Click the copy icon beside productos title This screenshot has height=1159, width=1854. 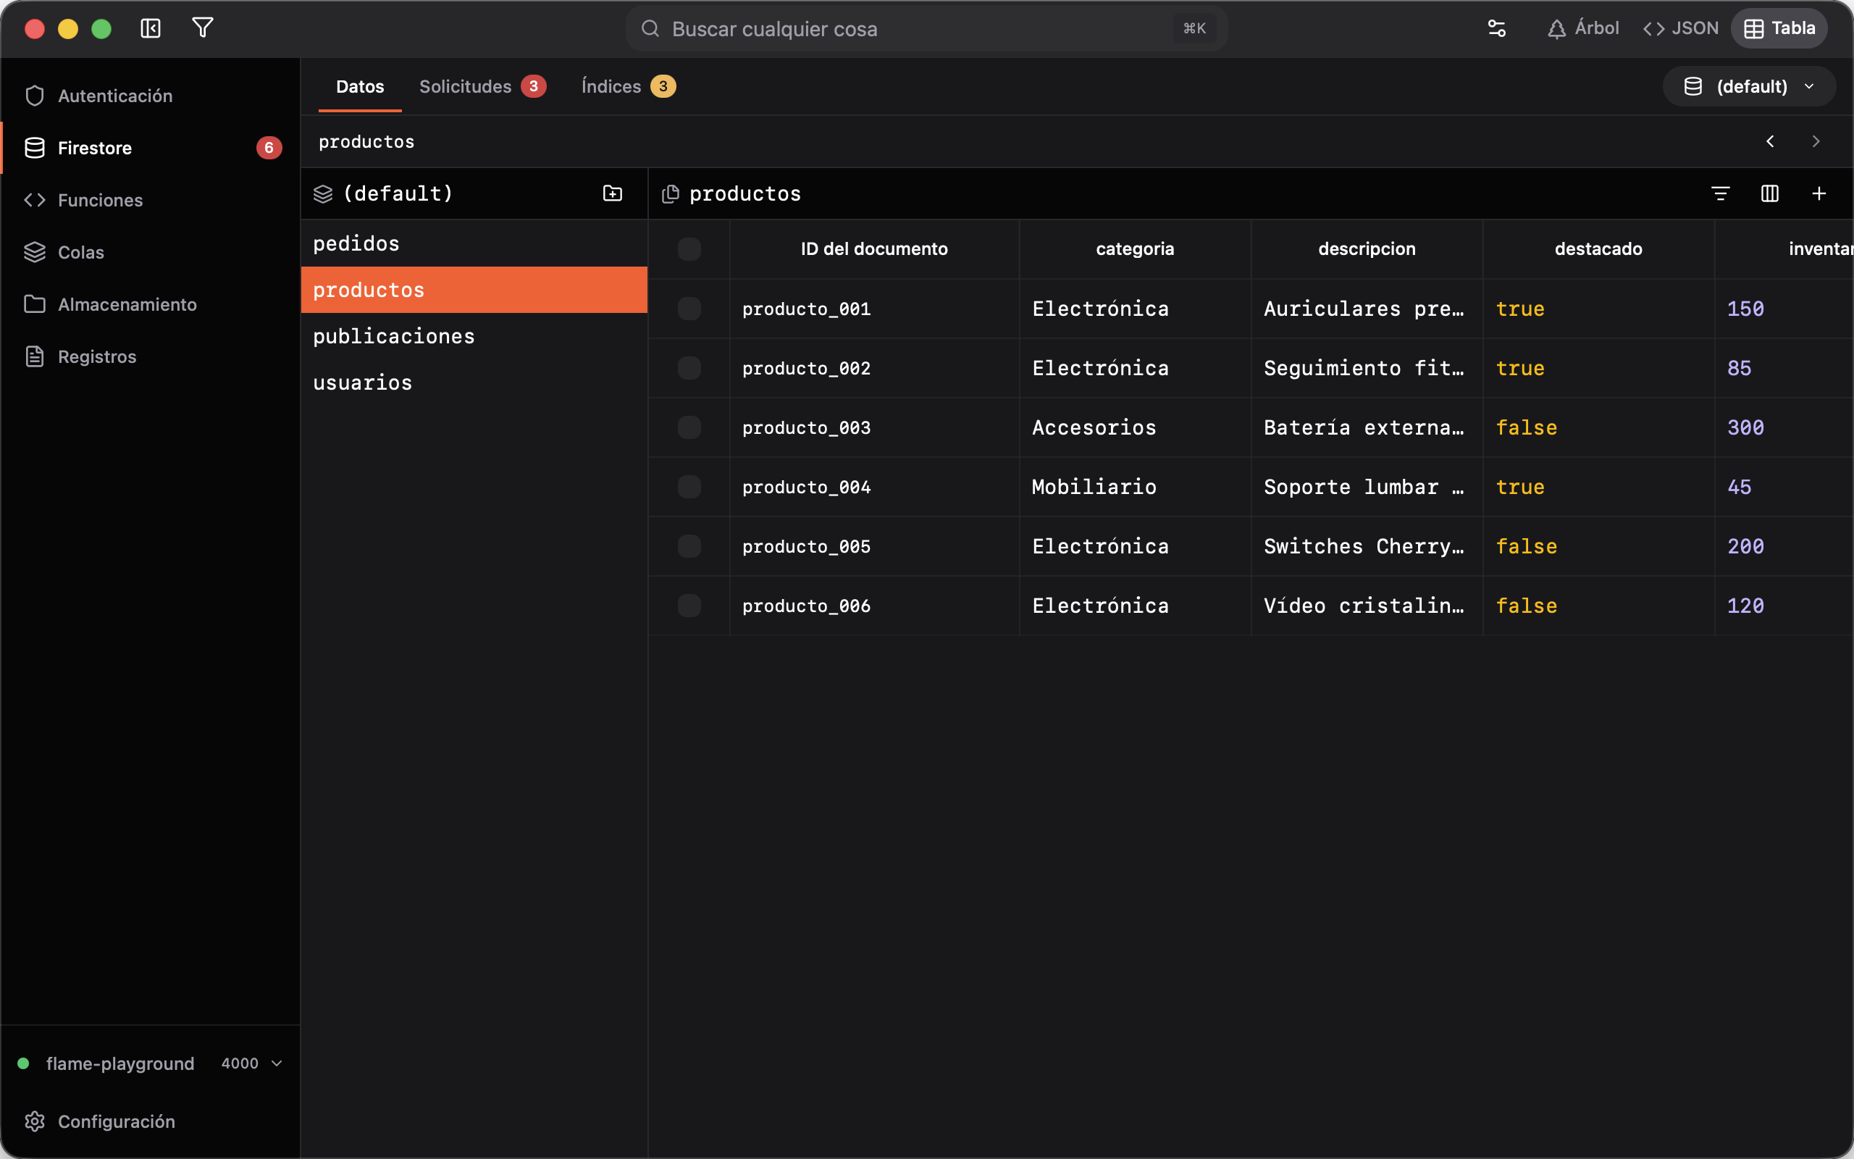pyautogui.click(x=671, y=193)
